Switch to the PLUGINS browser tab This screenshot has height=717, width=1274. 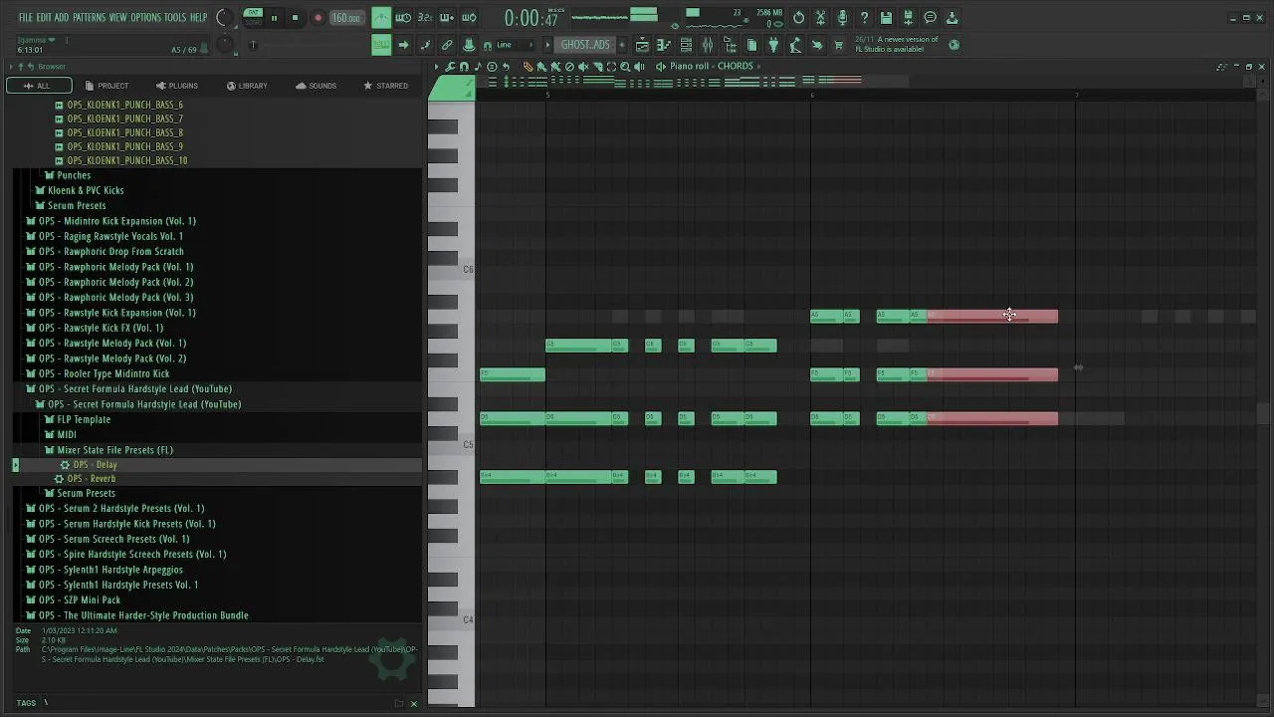(x=176, y=86)
